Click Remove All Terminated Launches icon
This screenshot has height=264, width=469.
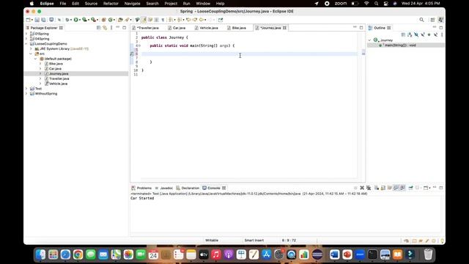click(369, 188)
